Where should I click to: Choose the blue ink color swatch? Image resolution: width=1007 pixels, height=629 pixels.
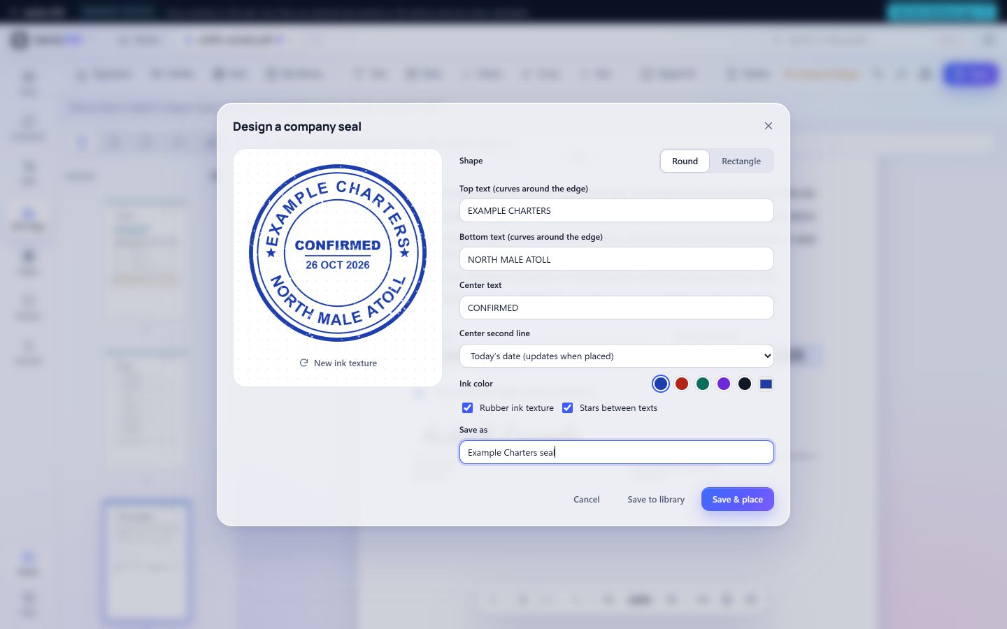661,384
